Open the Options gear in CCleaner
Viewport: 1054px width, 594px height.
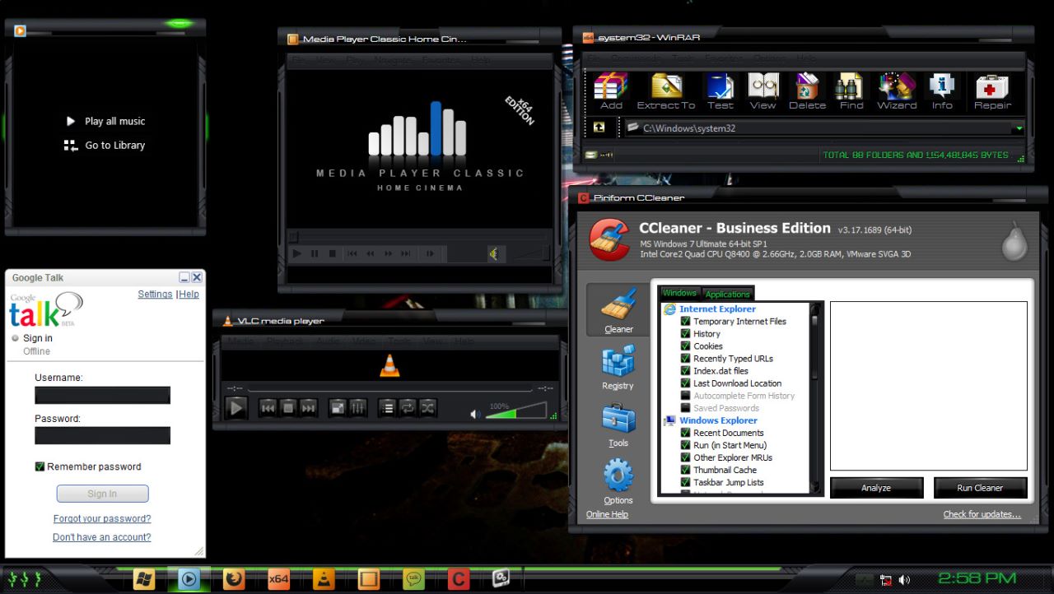pyautogui.click(x=618, y=482)
